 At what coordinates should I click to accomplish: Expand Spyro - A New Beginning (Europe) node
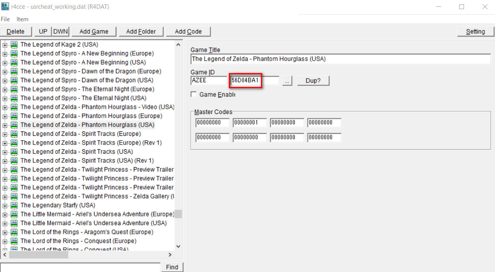(5, 53)
